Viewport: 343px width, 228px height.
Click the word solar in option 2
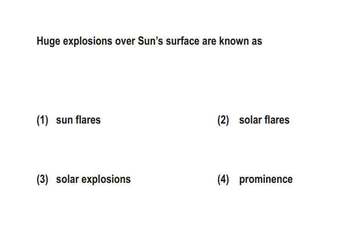click(x=250, y=120)
